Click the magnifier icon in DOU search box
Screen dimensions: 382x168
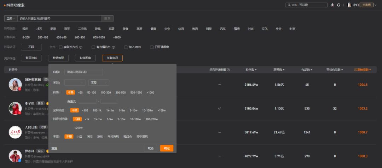[x=289, y=5]
